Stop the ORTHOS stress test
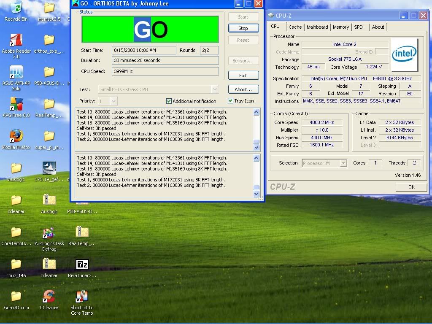 (243, 28)
